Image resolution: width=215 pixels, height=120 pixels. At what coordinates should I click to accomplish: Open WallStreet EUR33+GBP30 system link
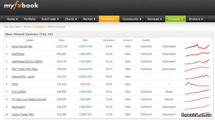(x=27, y=61)
